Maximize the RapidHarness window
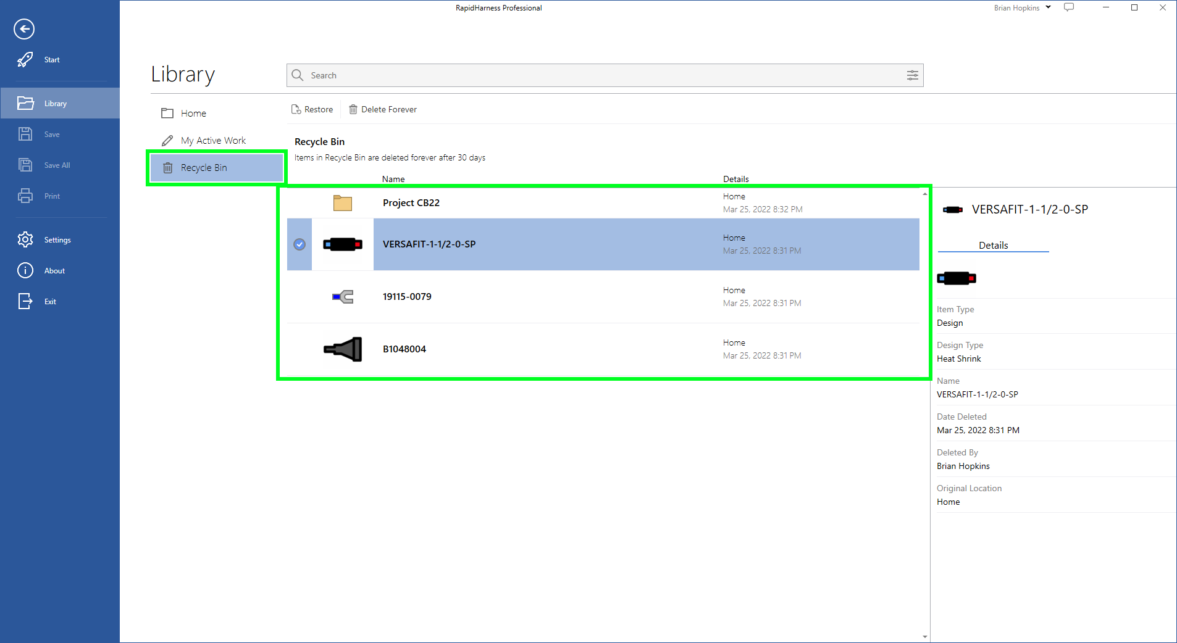 click(1134, 7)
